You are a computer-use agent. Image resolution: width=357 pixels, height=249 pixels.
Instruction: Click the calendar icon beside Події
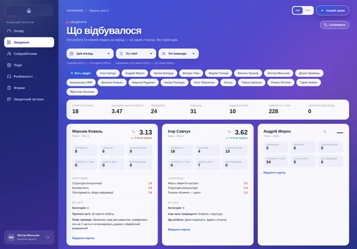(x=9, y=65)
